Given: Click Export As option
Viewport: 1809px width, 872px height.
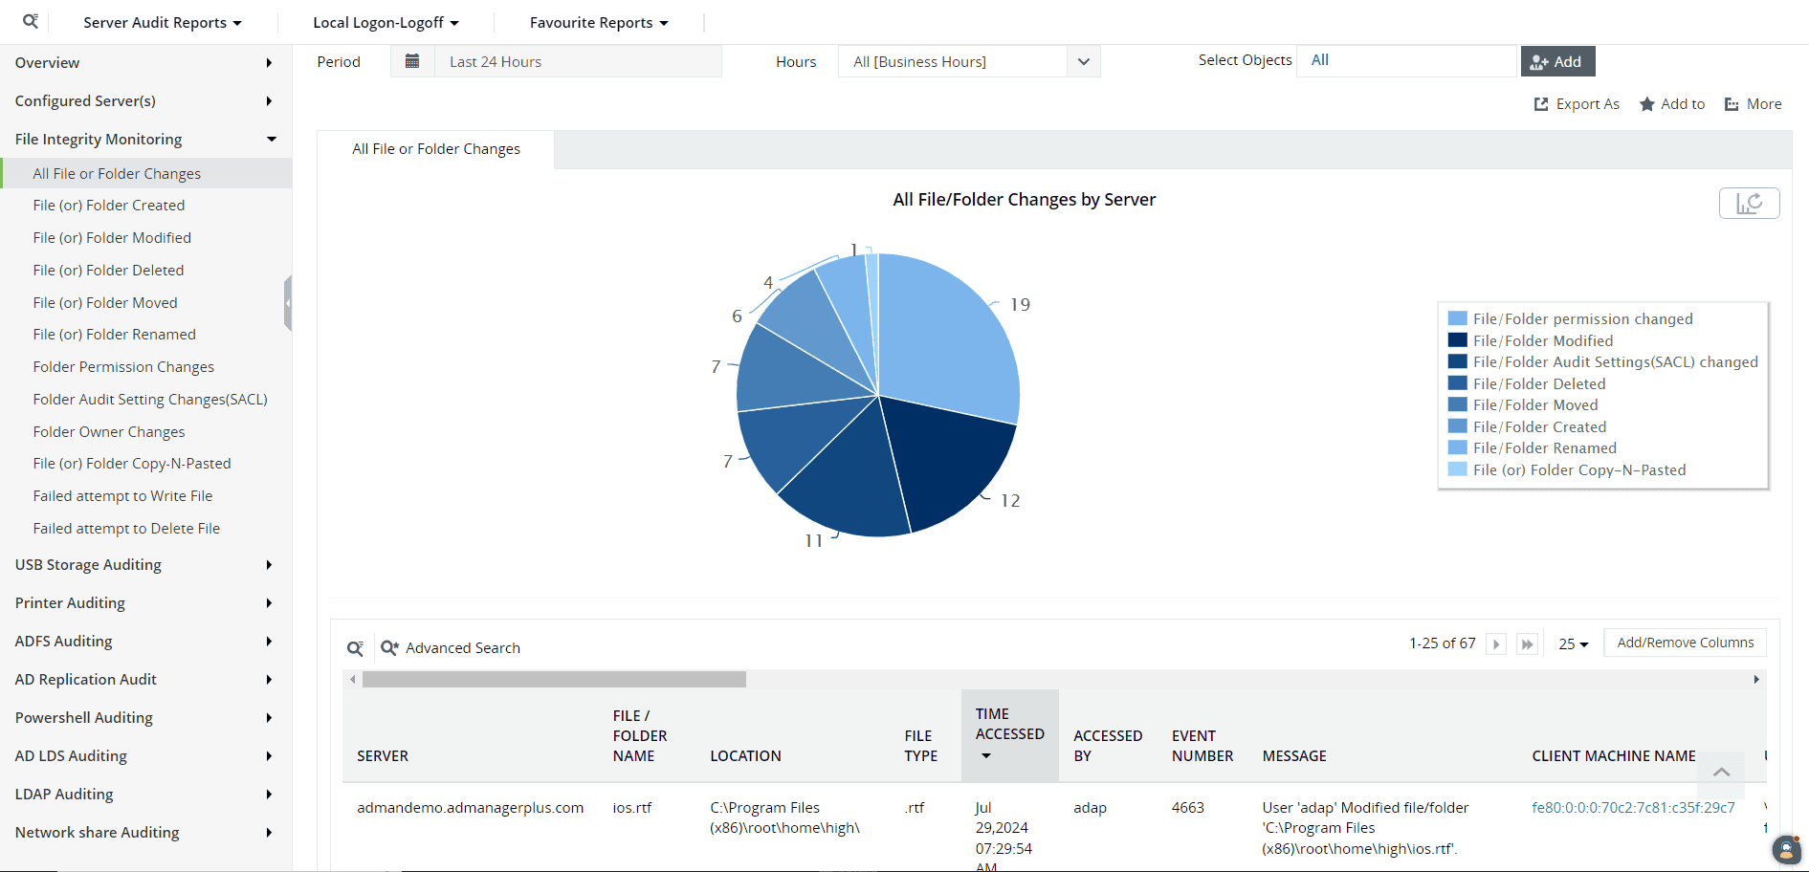Looking at the screenshot, I should pyautogui.click(x=1577, y=104).
